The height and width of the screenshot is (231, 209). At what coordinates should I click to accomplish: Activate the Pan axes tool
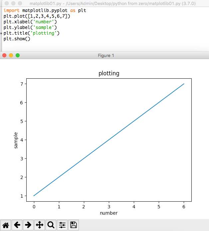[40, 225]
